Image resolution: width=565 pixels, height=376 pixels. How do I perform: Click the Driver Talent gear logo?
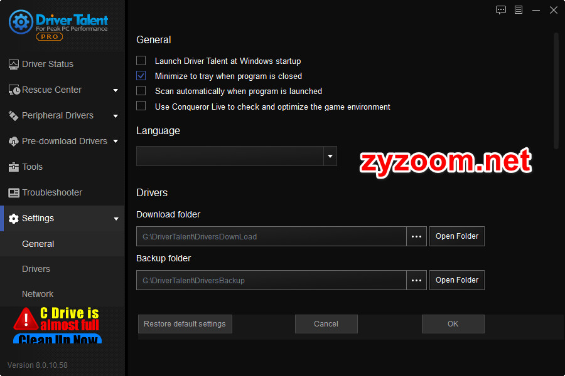point(21,22)
